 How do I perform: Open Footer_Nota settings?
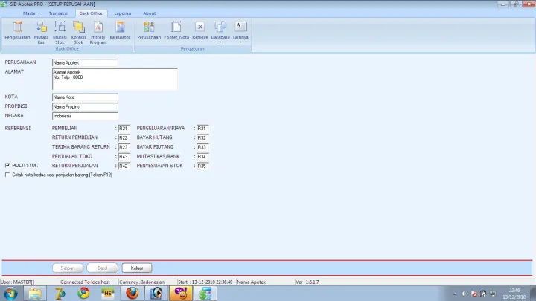[x=176, y=30]
